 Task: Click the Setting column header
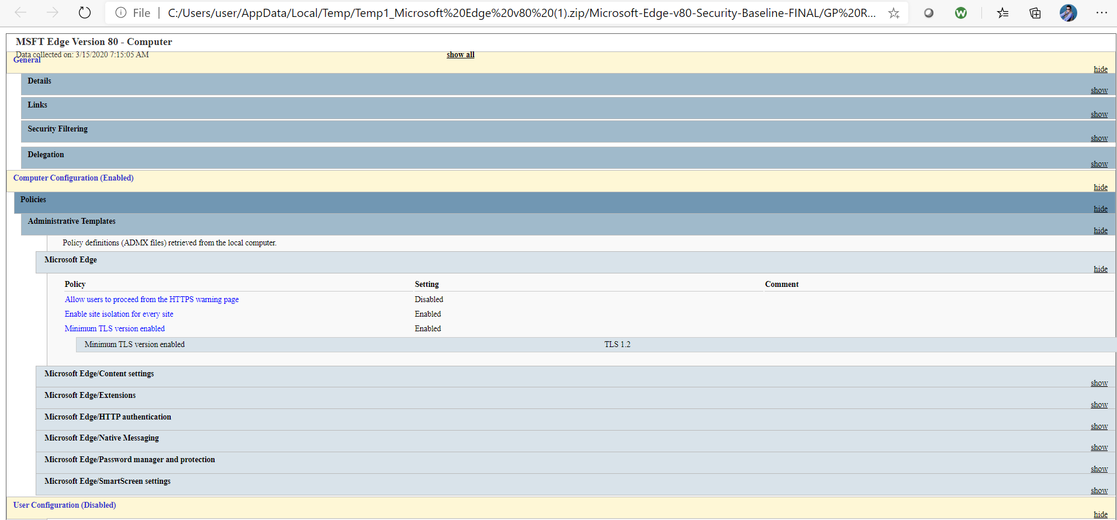(x=427, y=284)
